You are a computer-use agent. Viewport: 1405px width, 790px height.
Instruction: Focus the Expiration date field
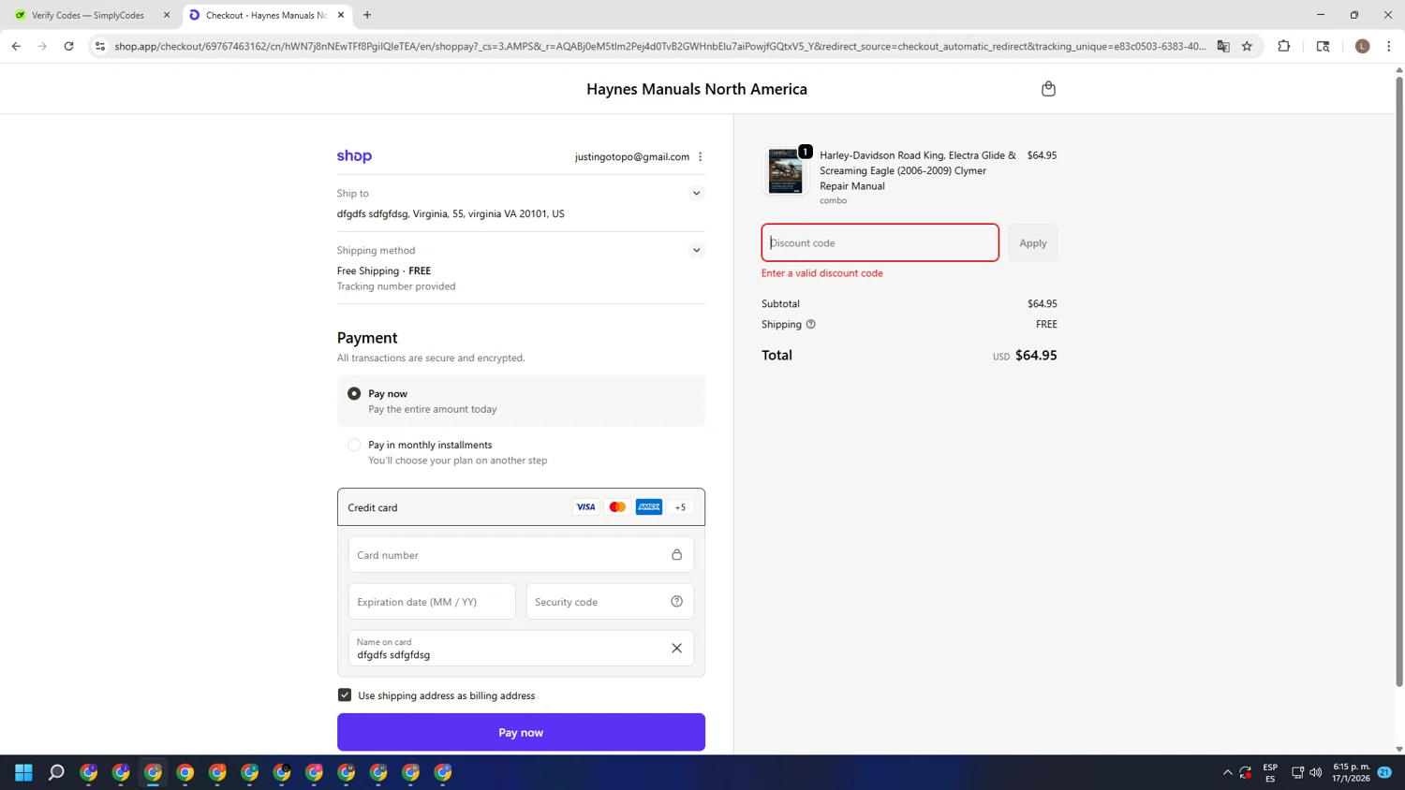[x=432, y=602]
